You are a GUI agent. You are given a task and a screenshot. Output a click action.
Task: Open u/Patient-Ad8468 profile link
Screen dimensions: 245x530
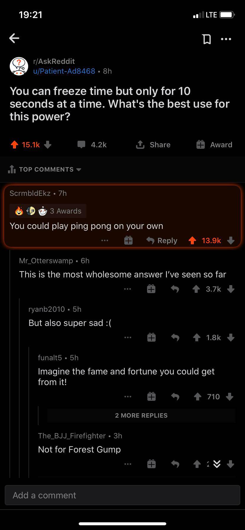[x=64, y=71]
